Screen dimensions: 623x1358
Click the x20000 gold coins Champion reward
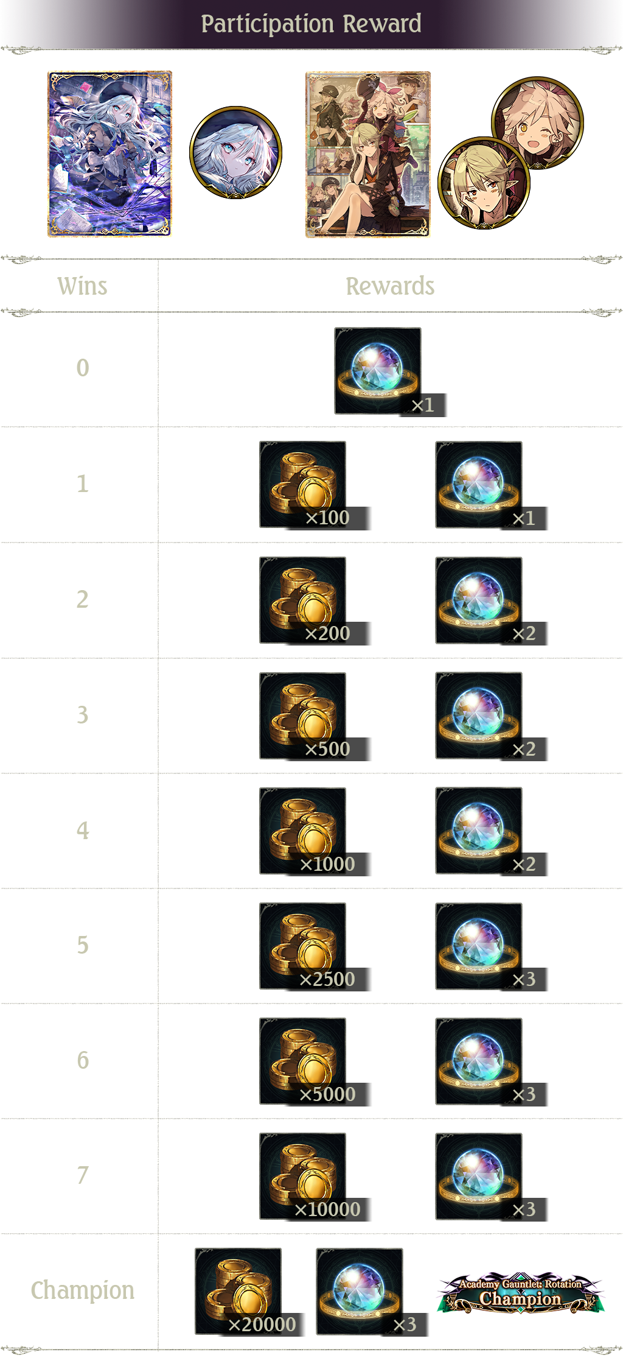pos(249,1292)
